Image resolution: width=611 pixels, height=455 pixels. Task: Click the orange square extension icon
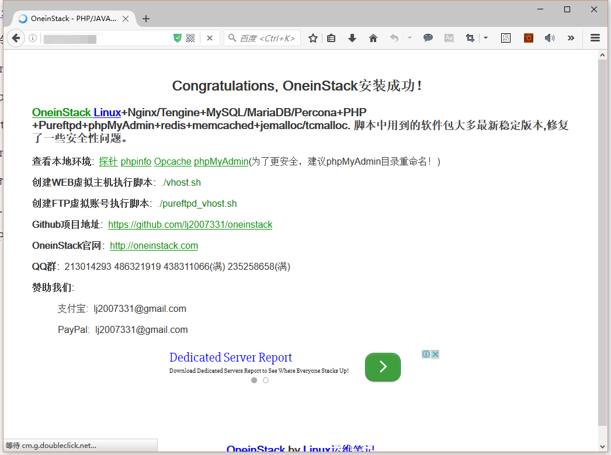pyautogui.click(x=529, y=38)
